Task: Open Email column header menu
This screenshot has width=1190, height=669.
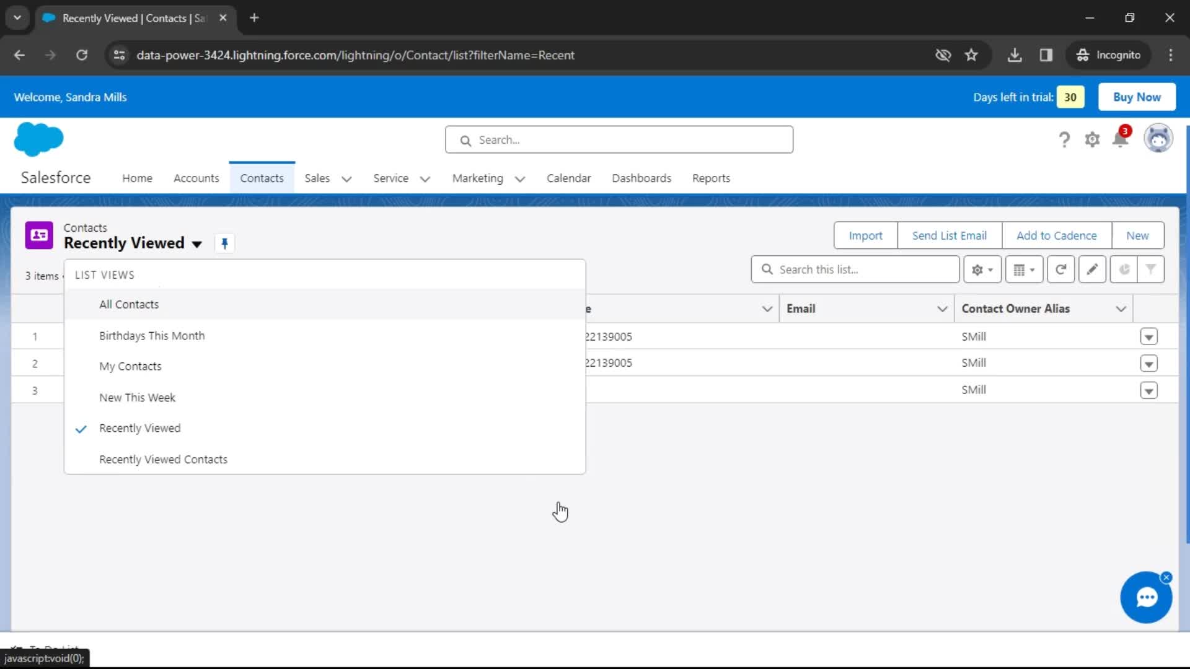Action: 942,309
